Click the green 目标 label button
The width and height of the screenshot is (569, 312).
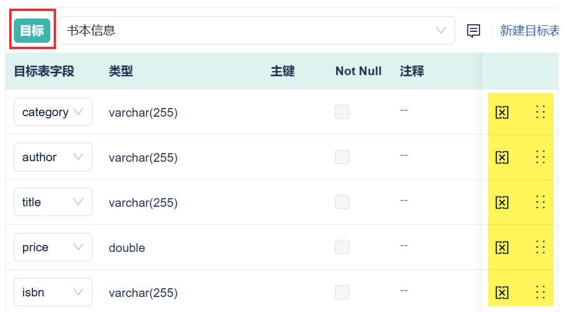(32, 31)
